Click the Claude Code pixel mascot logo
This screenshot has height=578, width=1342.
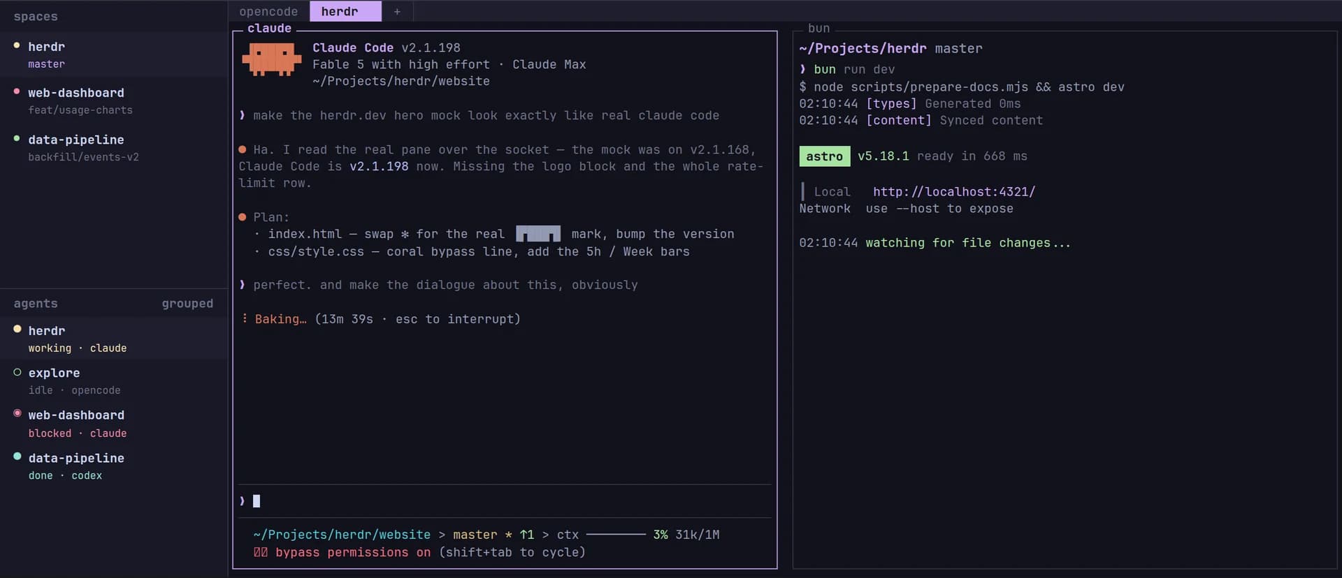271,59
